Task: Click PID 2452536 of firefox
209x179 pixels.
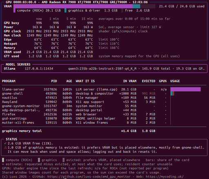Action: (x=50, y=114)
